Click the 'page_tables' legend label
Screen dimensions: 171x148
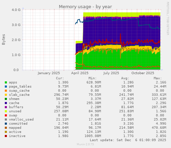(20, 87)
